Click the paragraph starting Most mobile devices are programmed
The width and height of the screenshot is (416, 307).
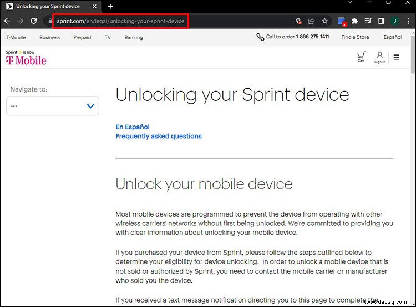[x=254, y=223]
